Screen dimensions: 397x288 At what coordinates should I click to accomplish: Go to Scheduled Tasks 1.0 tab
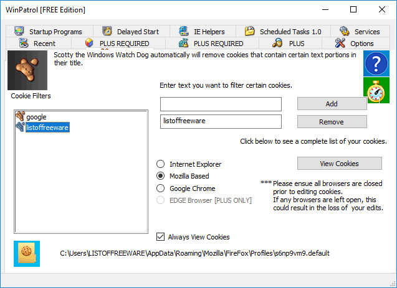pyautogui.click(x=283, y=31)
